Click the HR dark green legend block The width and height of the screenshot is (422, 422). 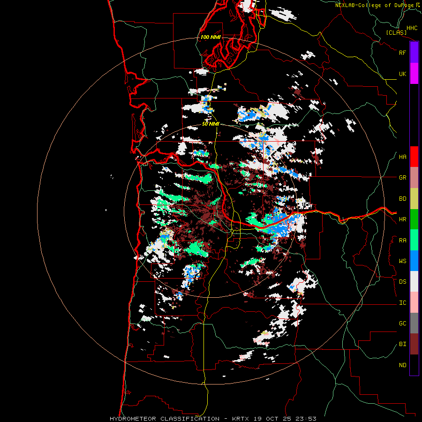[414, 219]
